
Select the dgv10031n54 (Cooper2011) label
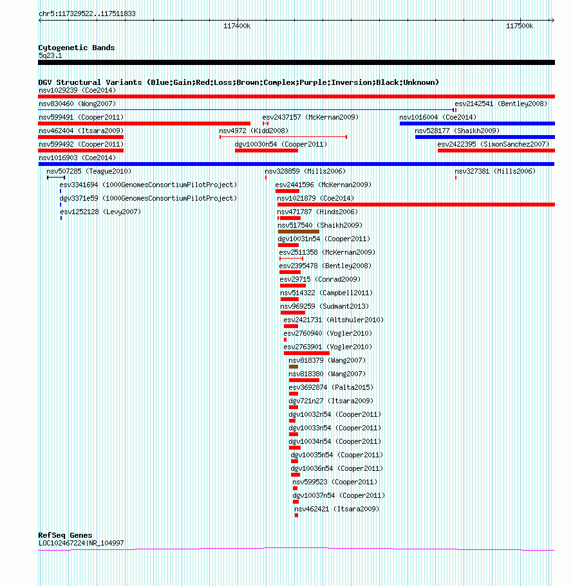pyautogui.click(x=324, y=239)
